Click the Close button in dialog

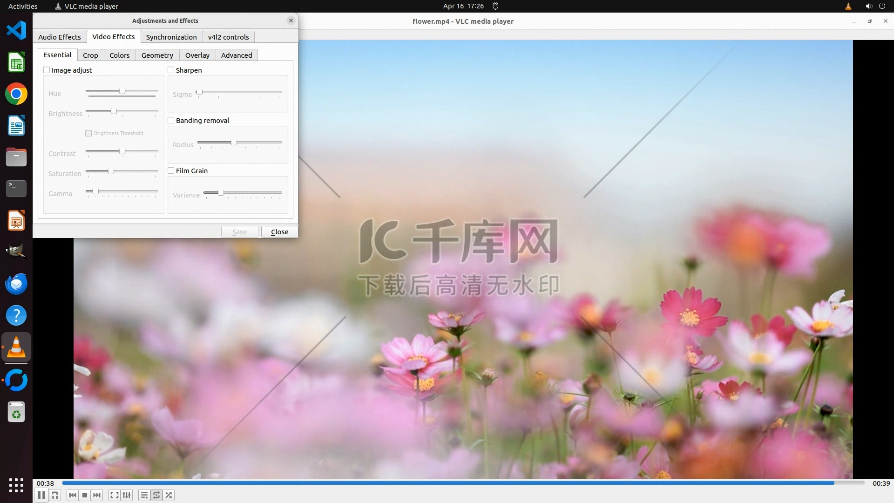point(279,231)
